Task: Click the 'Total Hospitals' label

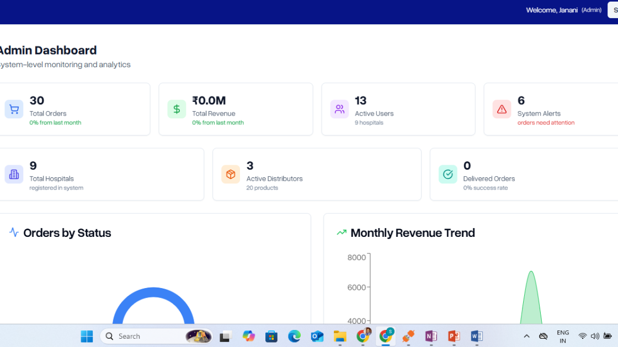Action: (52, 178)
